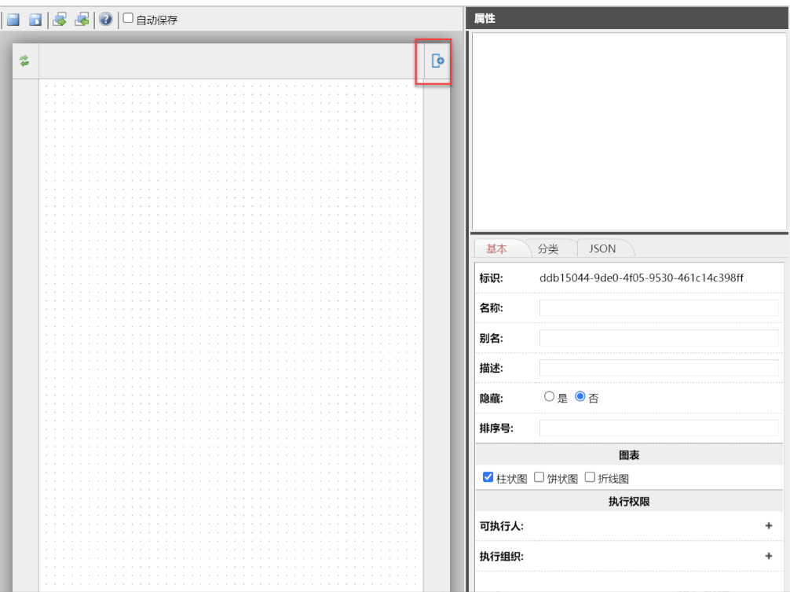This screenshot has height=592, width=790.
Task: Select the 是 radio button for 隐藏
Action: [550, 397]
